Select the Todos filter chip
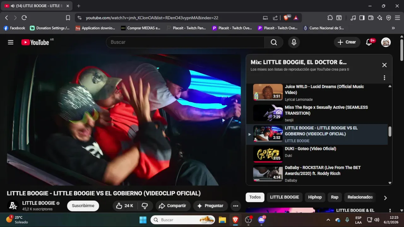The width and height of the screenshot is (404, 227). 255,197
